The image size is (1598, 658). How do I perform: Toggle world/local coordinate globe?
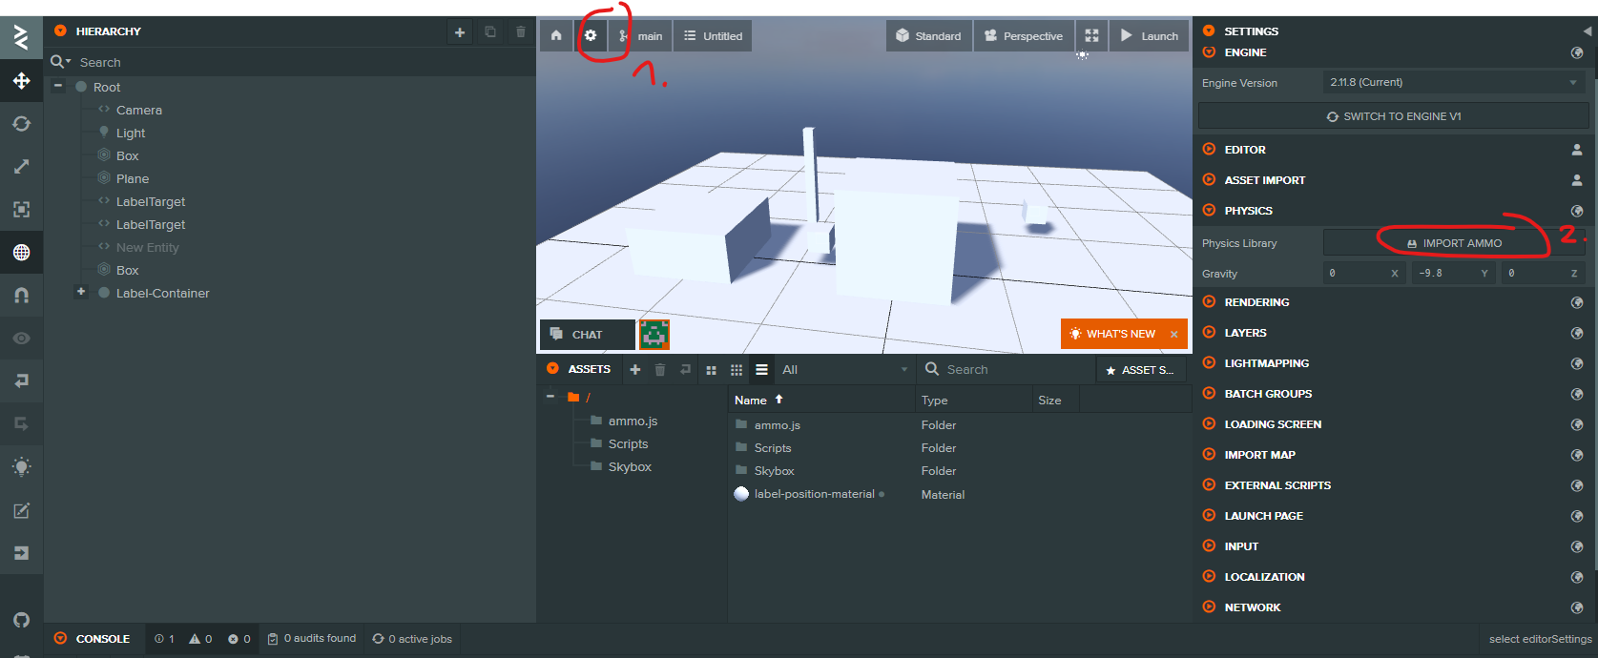[x=21, y=253]
